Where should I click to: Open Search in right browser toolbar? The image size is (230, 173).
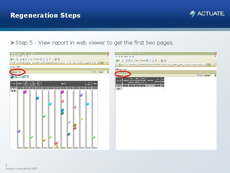pyautogui.click(x=136, y=61)
